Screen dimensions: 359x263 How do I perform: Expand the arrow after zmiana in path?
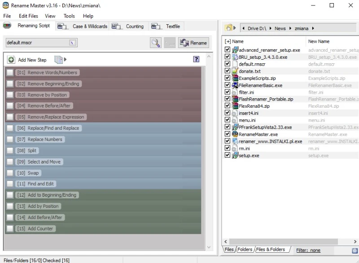point(312,28)
